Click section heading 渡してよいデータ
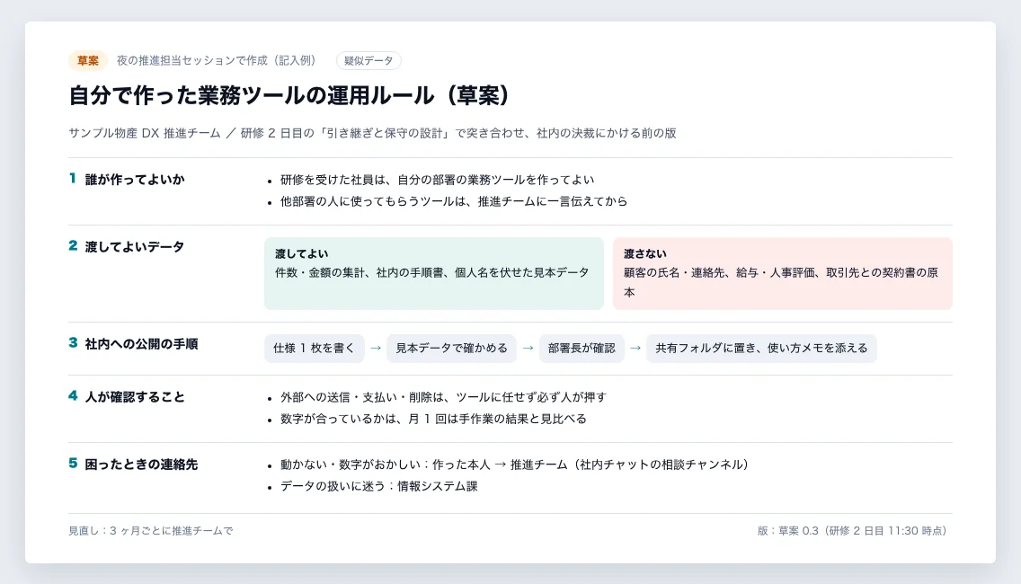Image resolution: width=1021 pixels, height=584 pixels. pyautogui.click(x=135, y=247)
